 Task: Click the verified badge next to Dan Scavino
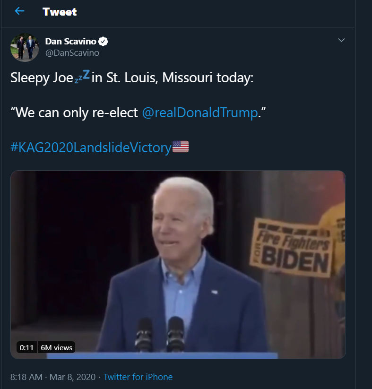103,42
